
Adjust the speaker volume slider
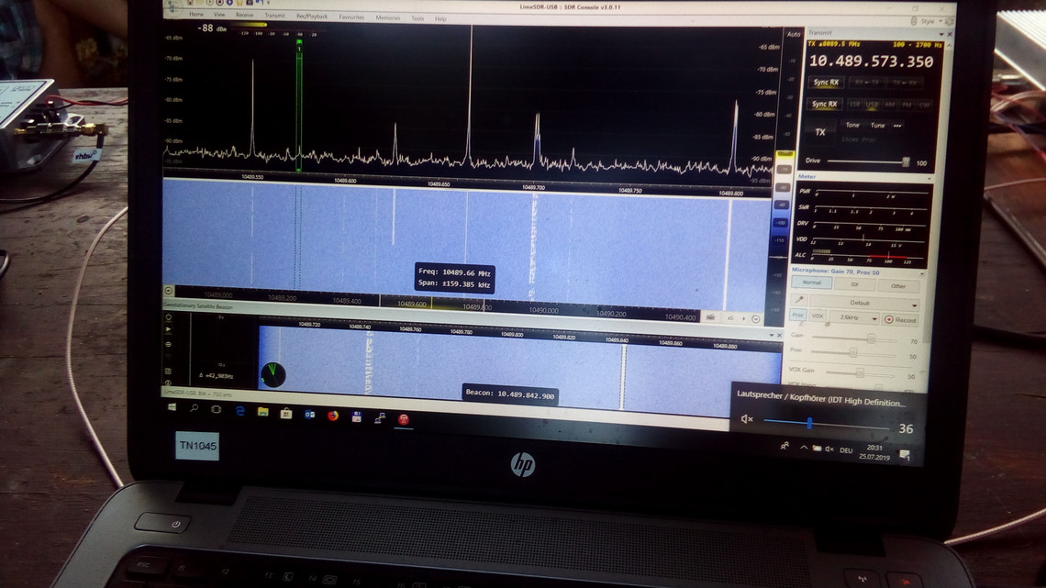coord(809,423)
